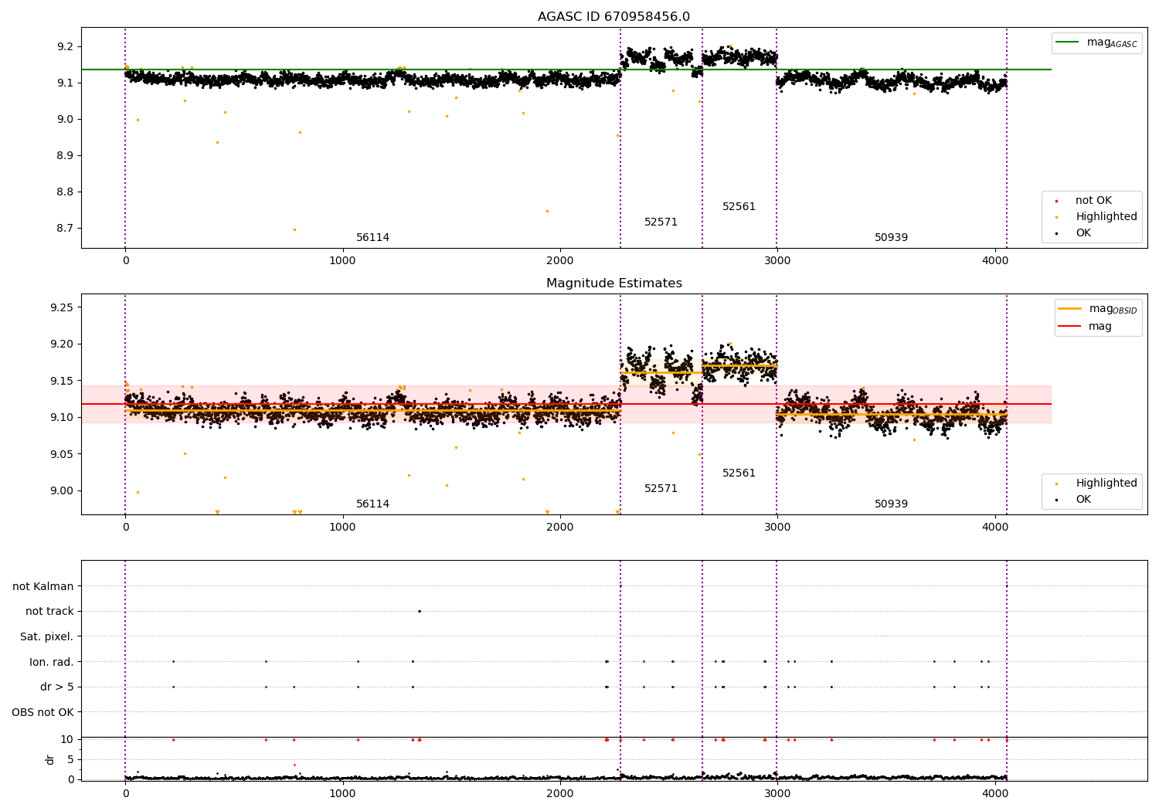Click OBSID label 52571 in the top plot
The image size is (1159, 811).
pyautogui.click(x=661, y=222)
